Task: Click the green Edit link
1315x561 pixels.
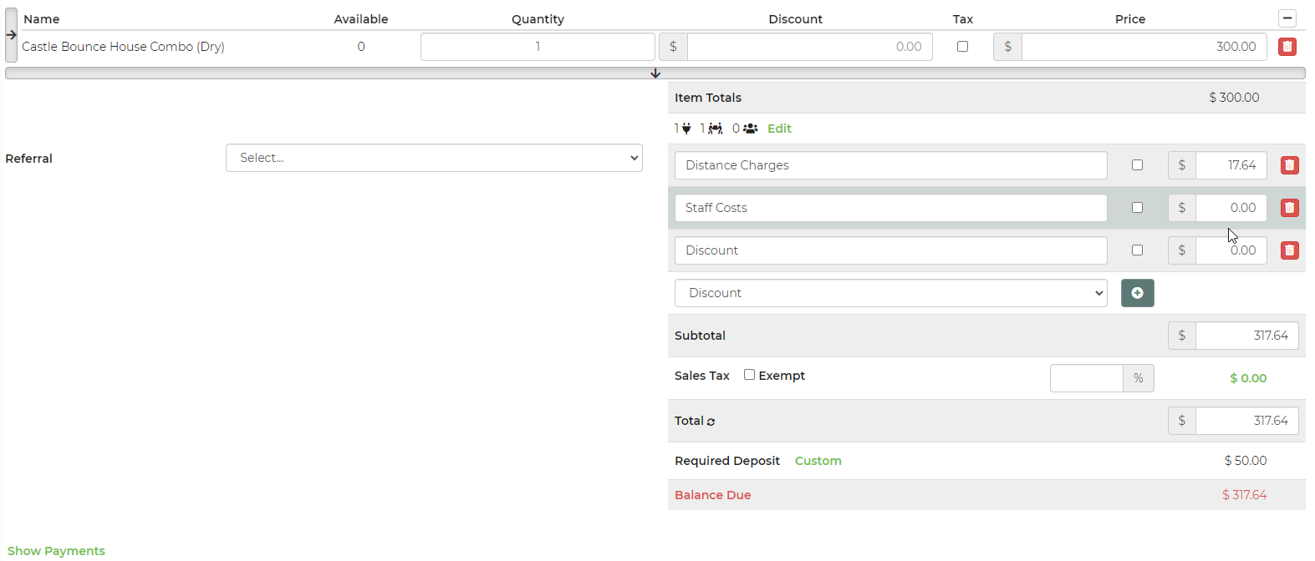Action: click(779, 129)
